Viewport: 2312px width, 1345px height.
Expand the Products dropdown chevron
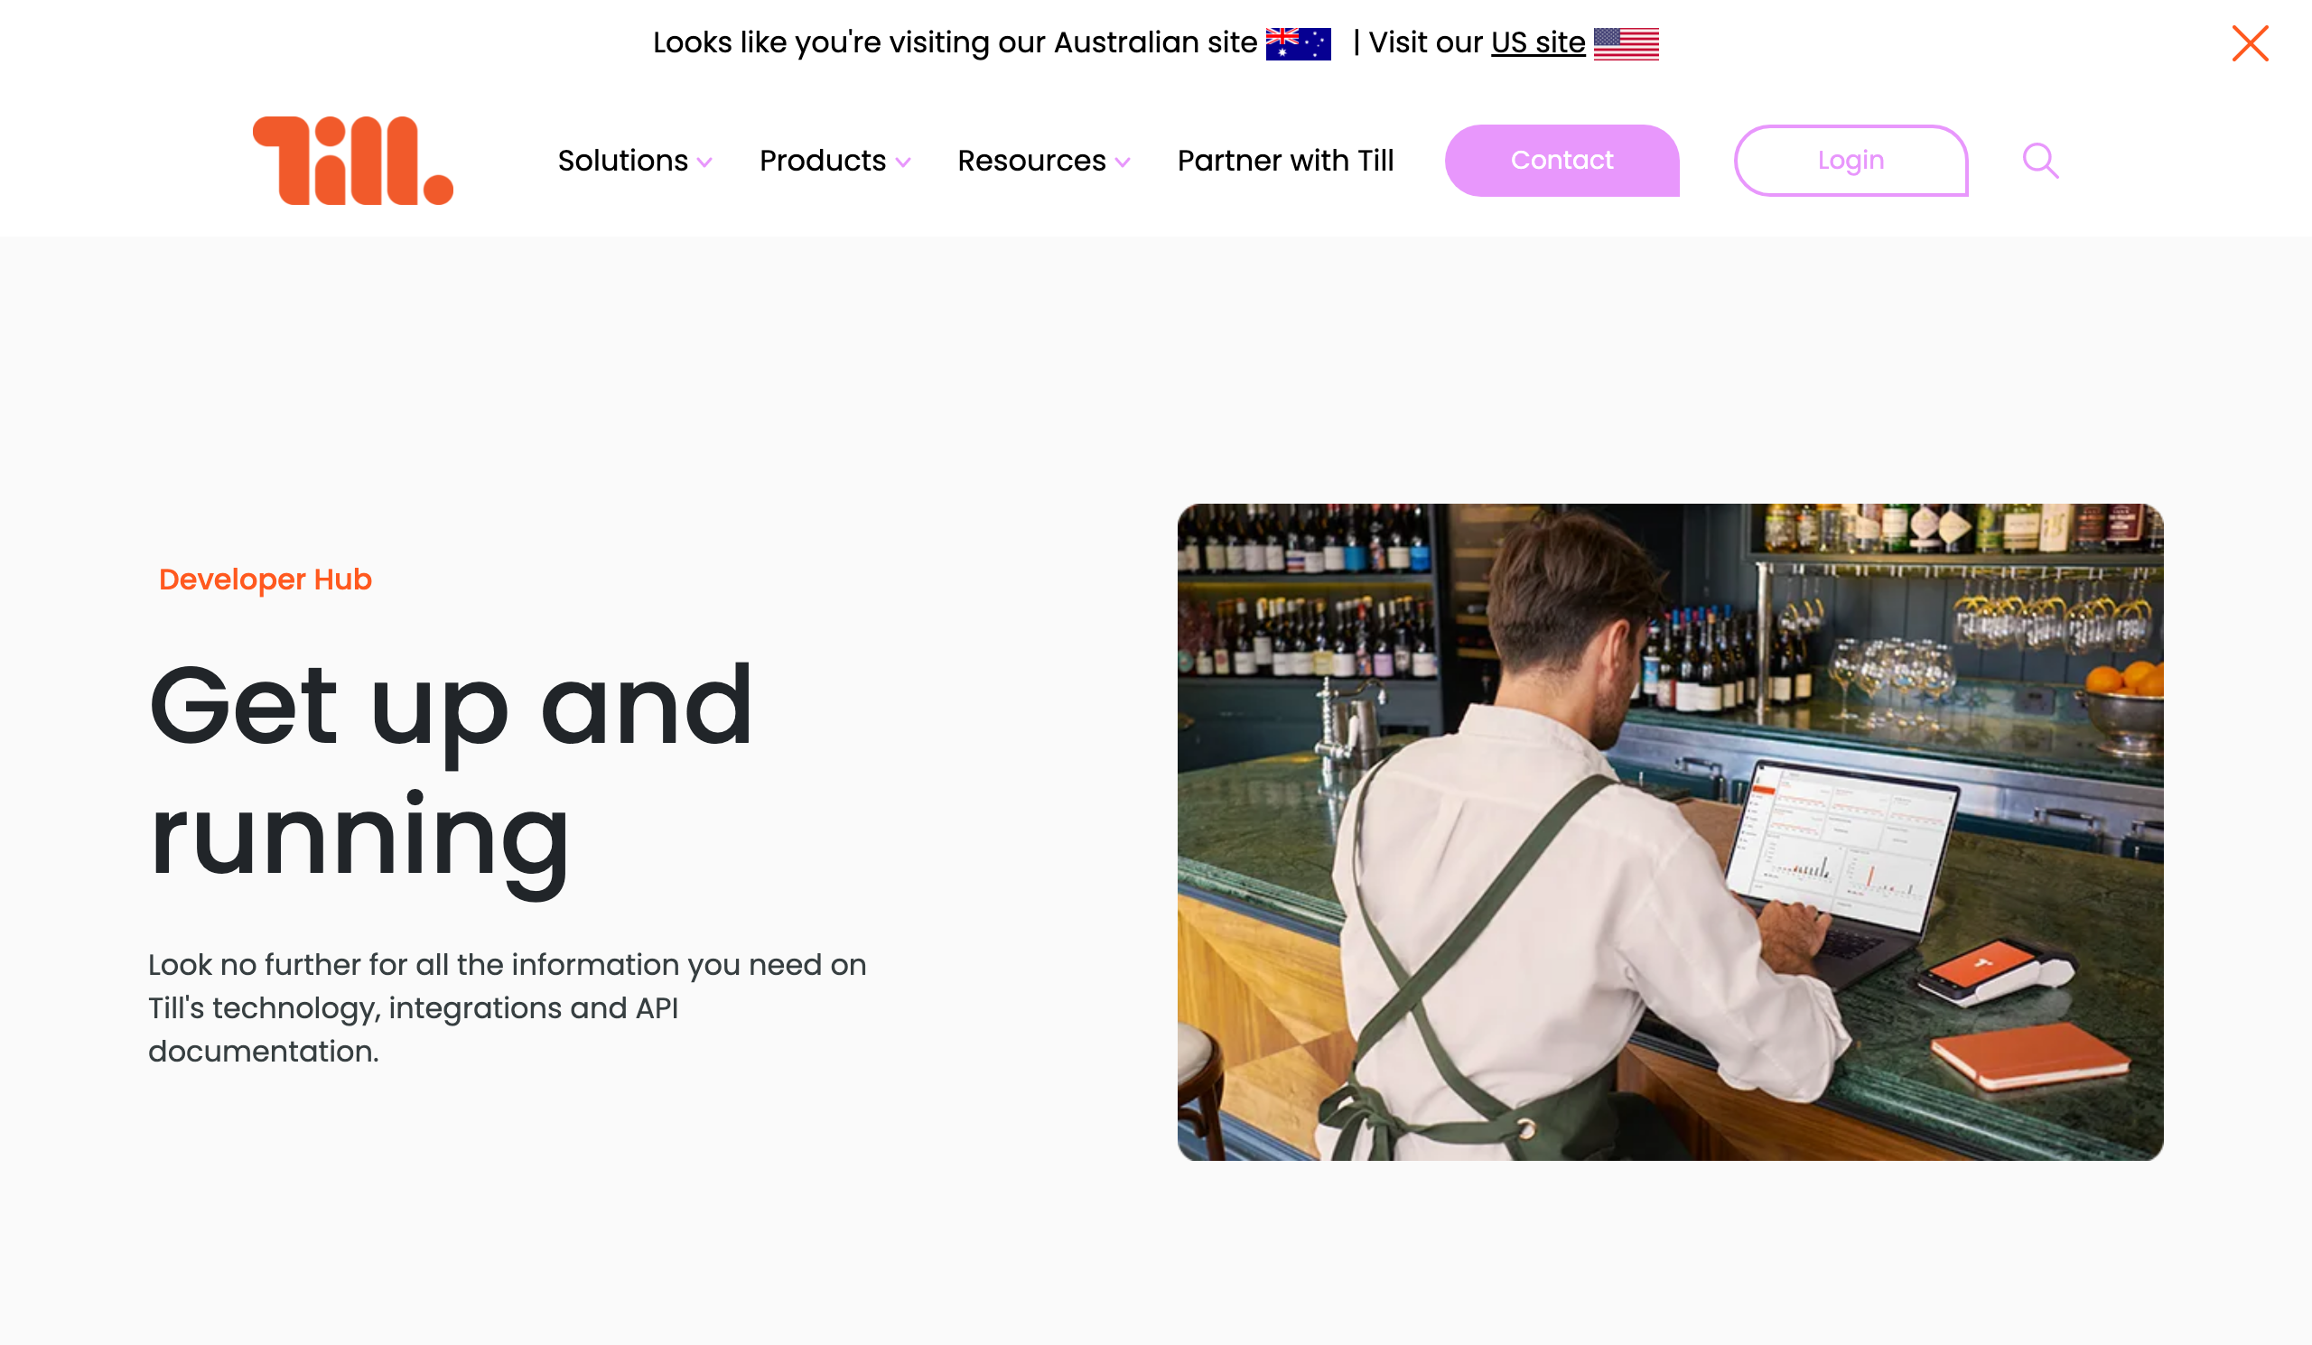903,162
